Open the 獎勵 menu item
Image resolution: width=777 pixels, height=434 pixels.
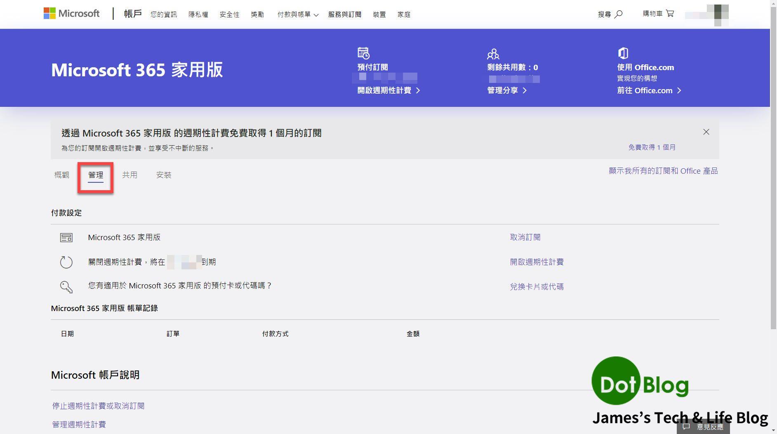(257, 14)
